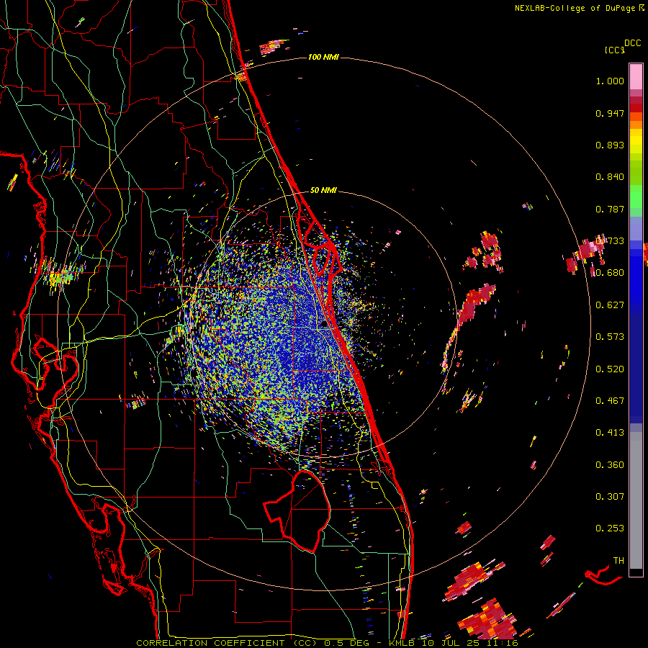Select the 0.573 scale value
The width and height of the screenshot is (648, 648).
610,337
